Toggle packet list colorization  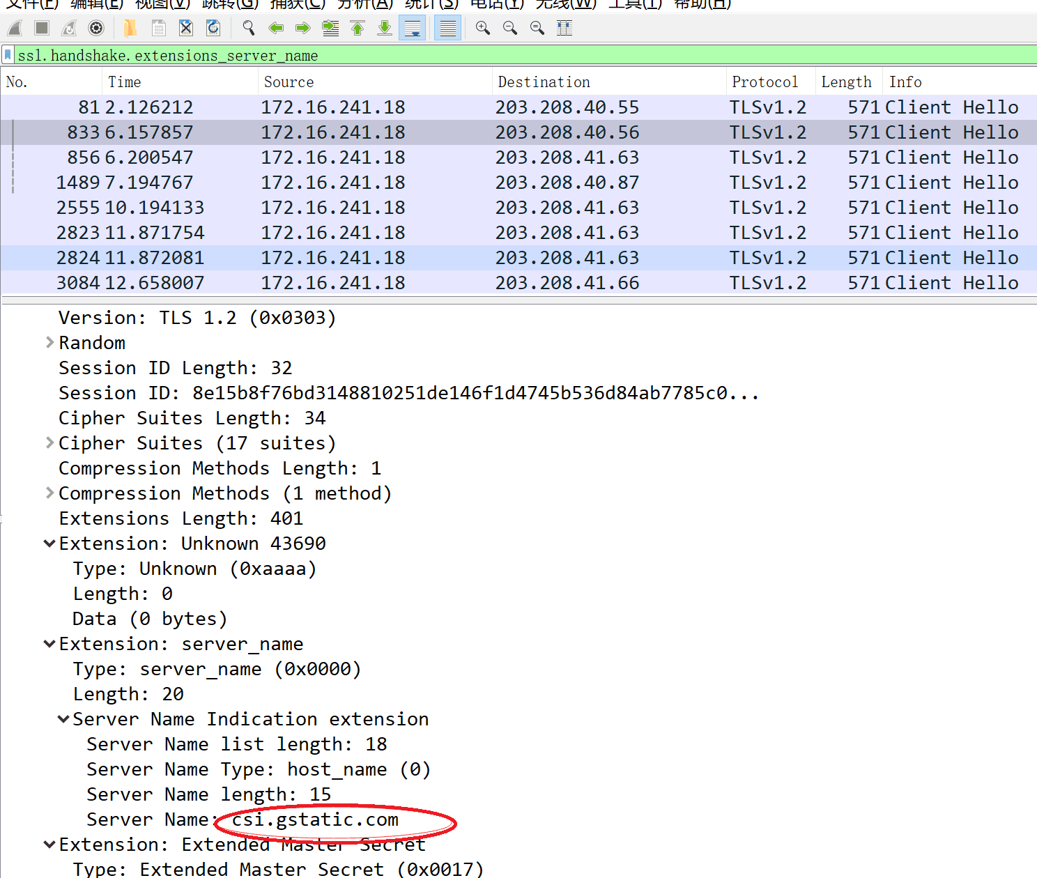pyautogui.click(x=447, y=28)
